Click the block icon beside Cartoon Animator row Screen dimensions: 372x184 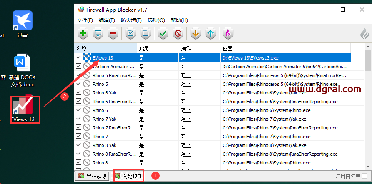point(87,67)
